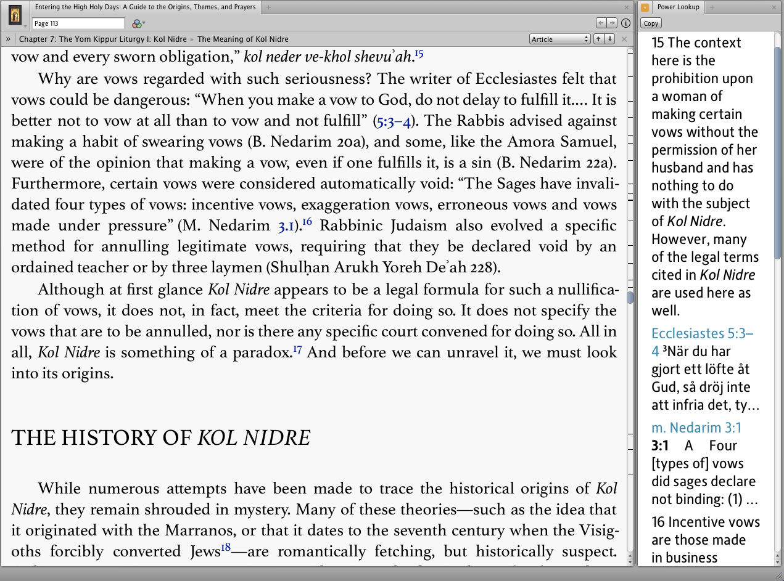Open m. Nedarim 3:1 heading in Power Lookup
784x581 pixels.
pyautogui.click(x=696, y=428)
